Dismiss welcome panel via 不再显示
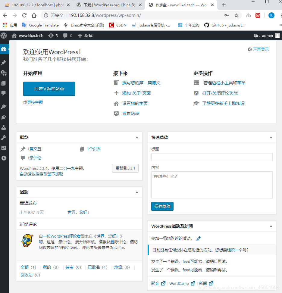The width and height of the screenshot is (282, 293). (258, 49)
